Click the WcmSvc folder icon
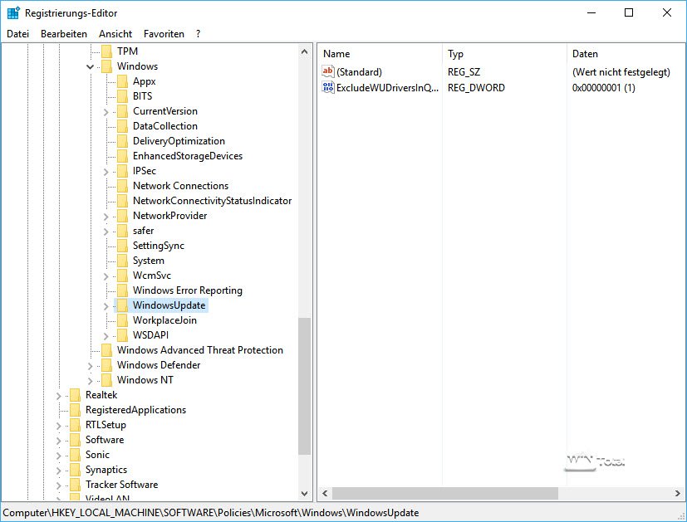Viewport: 687px width, 522px height. pos(122,276)
